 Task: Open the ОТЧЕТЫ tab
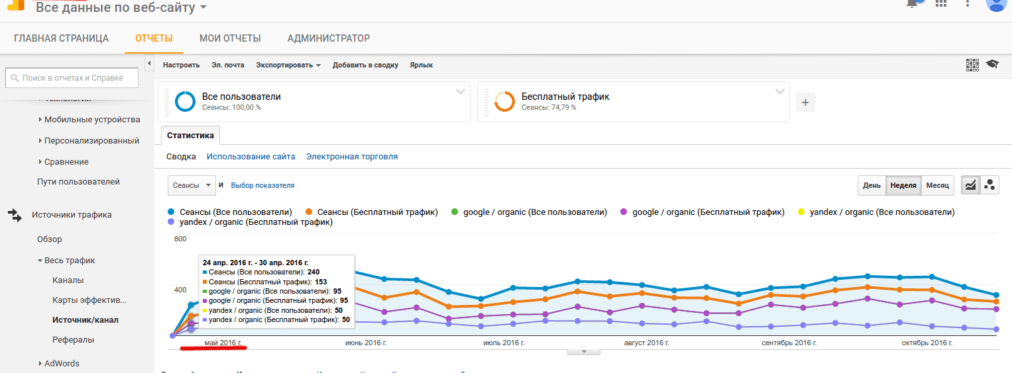[154, 38]
